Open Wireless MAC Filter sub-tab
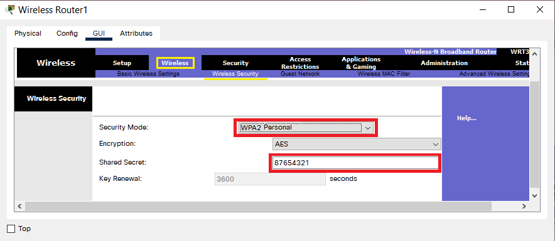555x241 pixels. (x=384, y=74)
